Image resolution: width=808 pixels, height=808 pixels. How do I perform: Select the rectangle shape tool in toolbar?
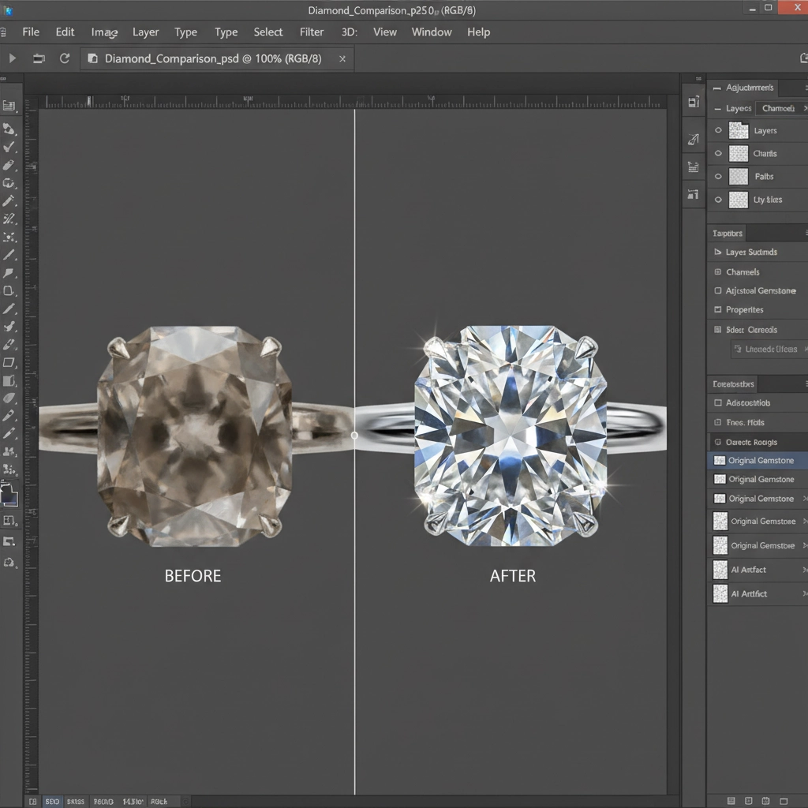[9, 363]
